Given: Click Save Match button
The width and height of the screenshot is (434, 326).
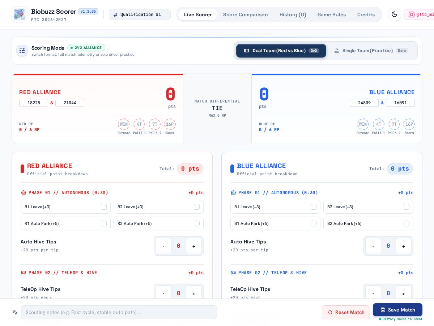Looking at the screenshot, I should 397,310.
